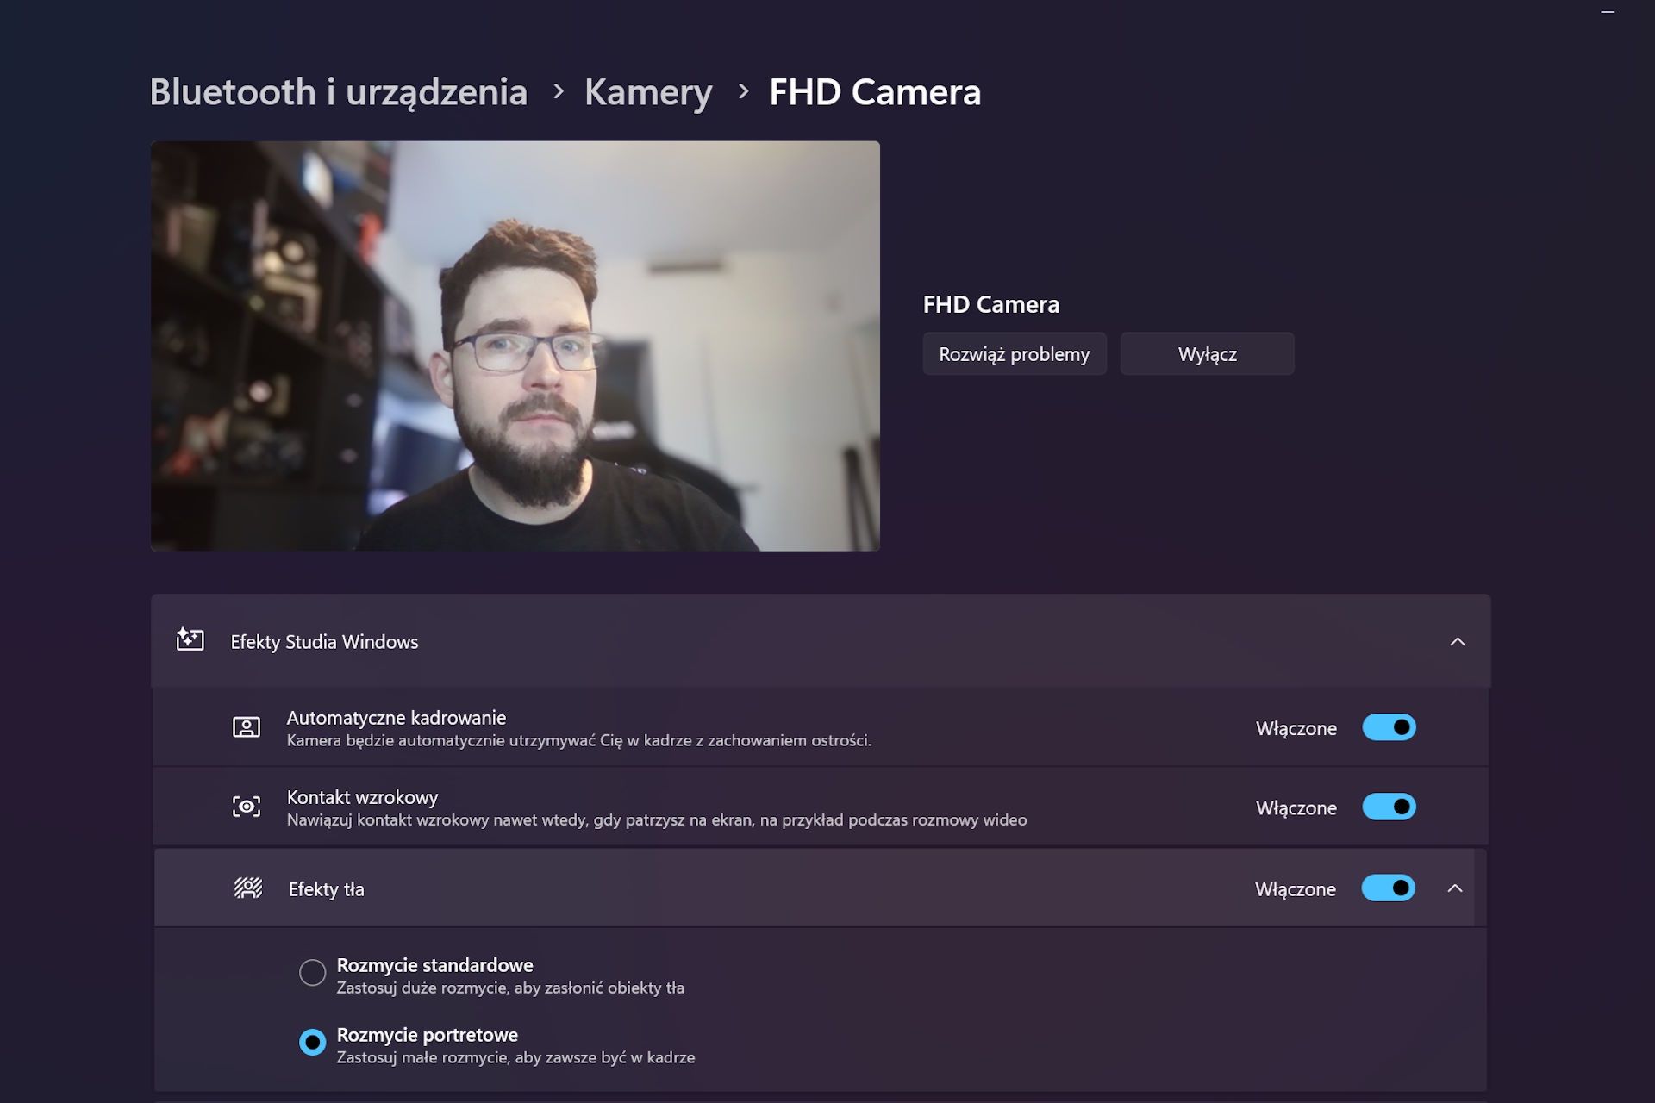This screenshot has width=1655, height=1103.
Task: Select Rozmycie standardowe radio button
Action: (x=312, y=973)
